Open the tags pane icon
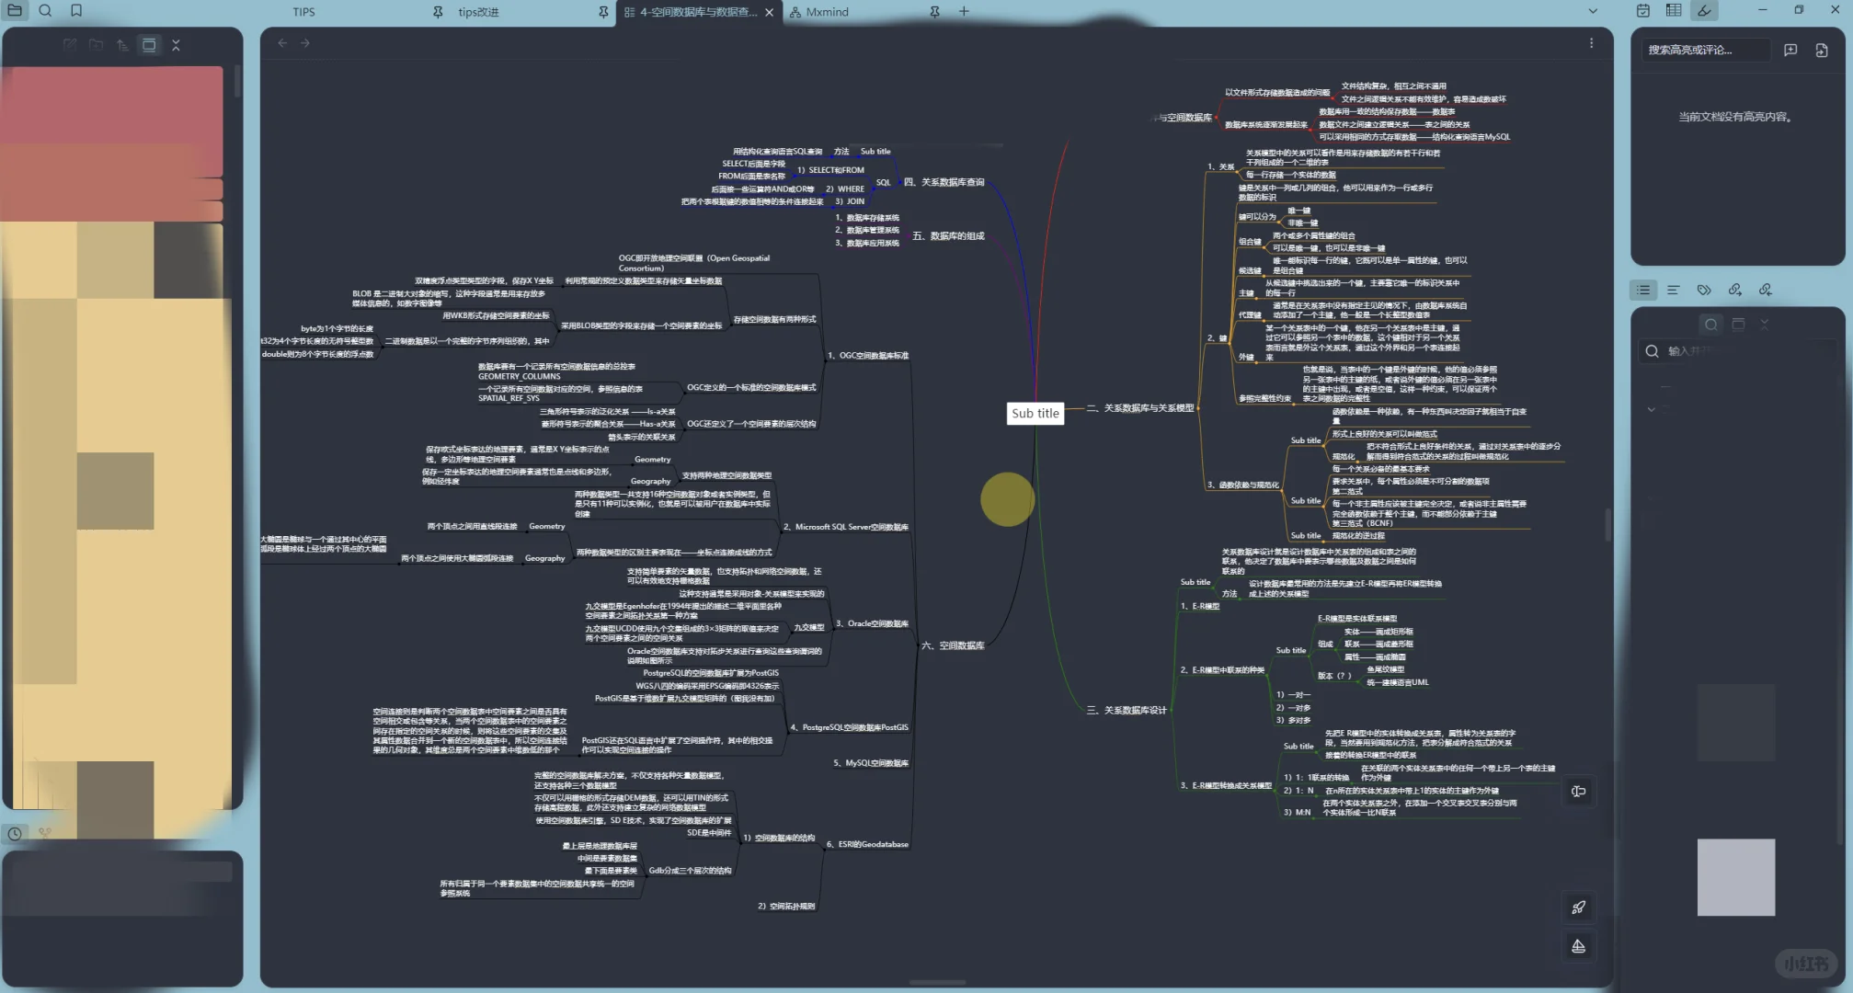The image size is (1853, 993). [1704, 290]
